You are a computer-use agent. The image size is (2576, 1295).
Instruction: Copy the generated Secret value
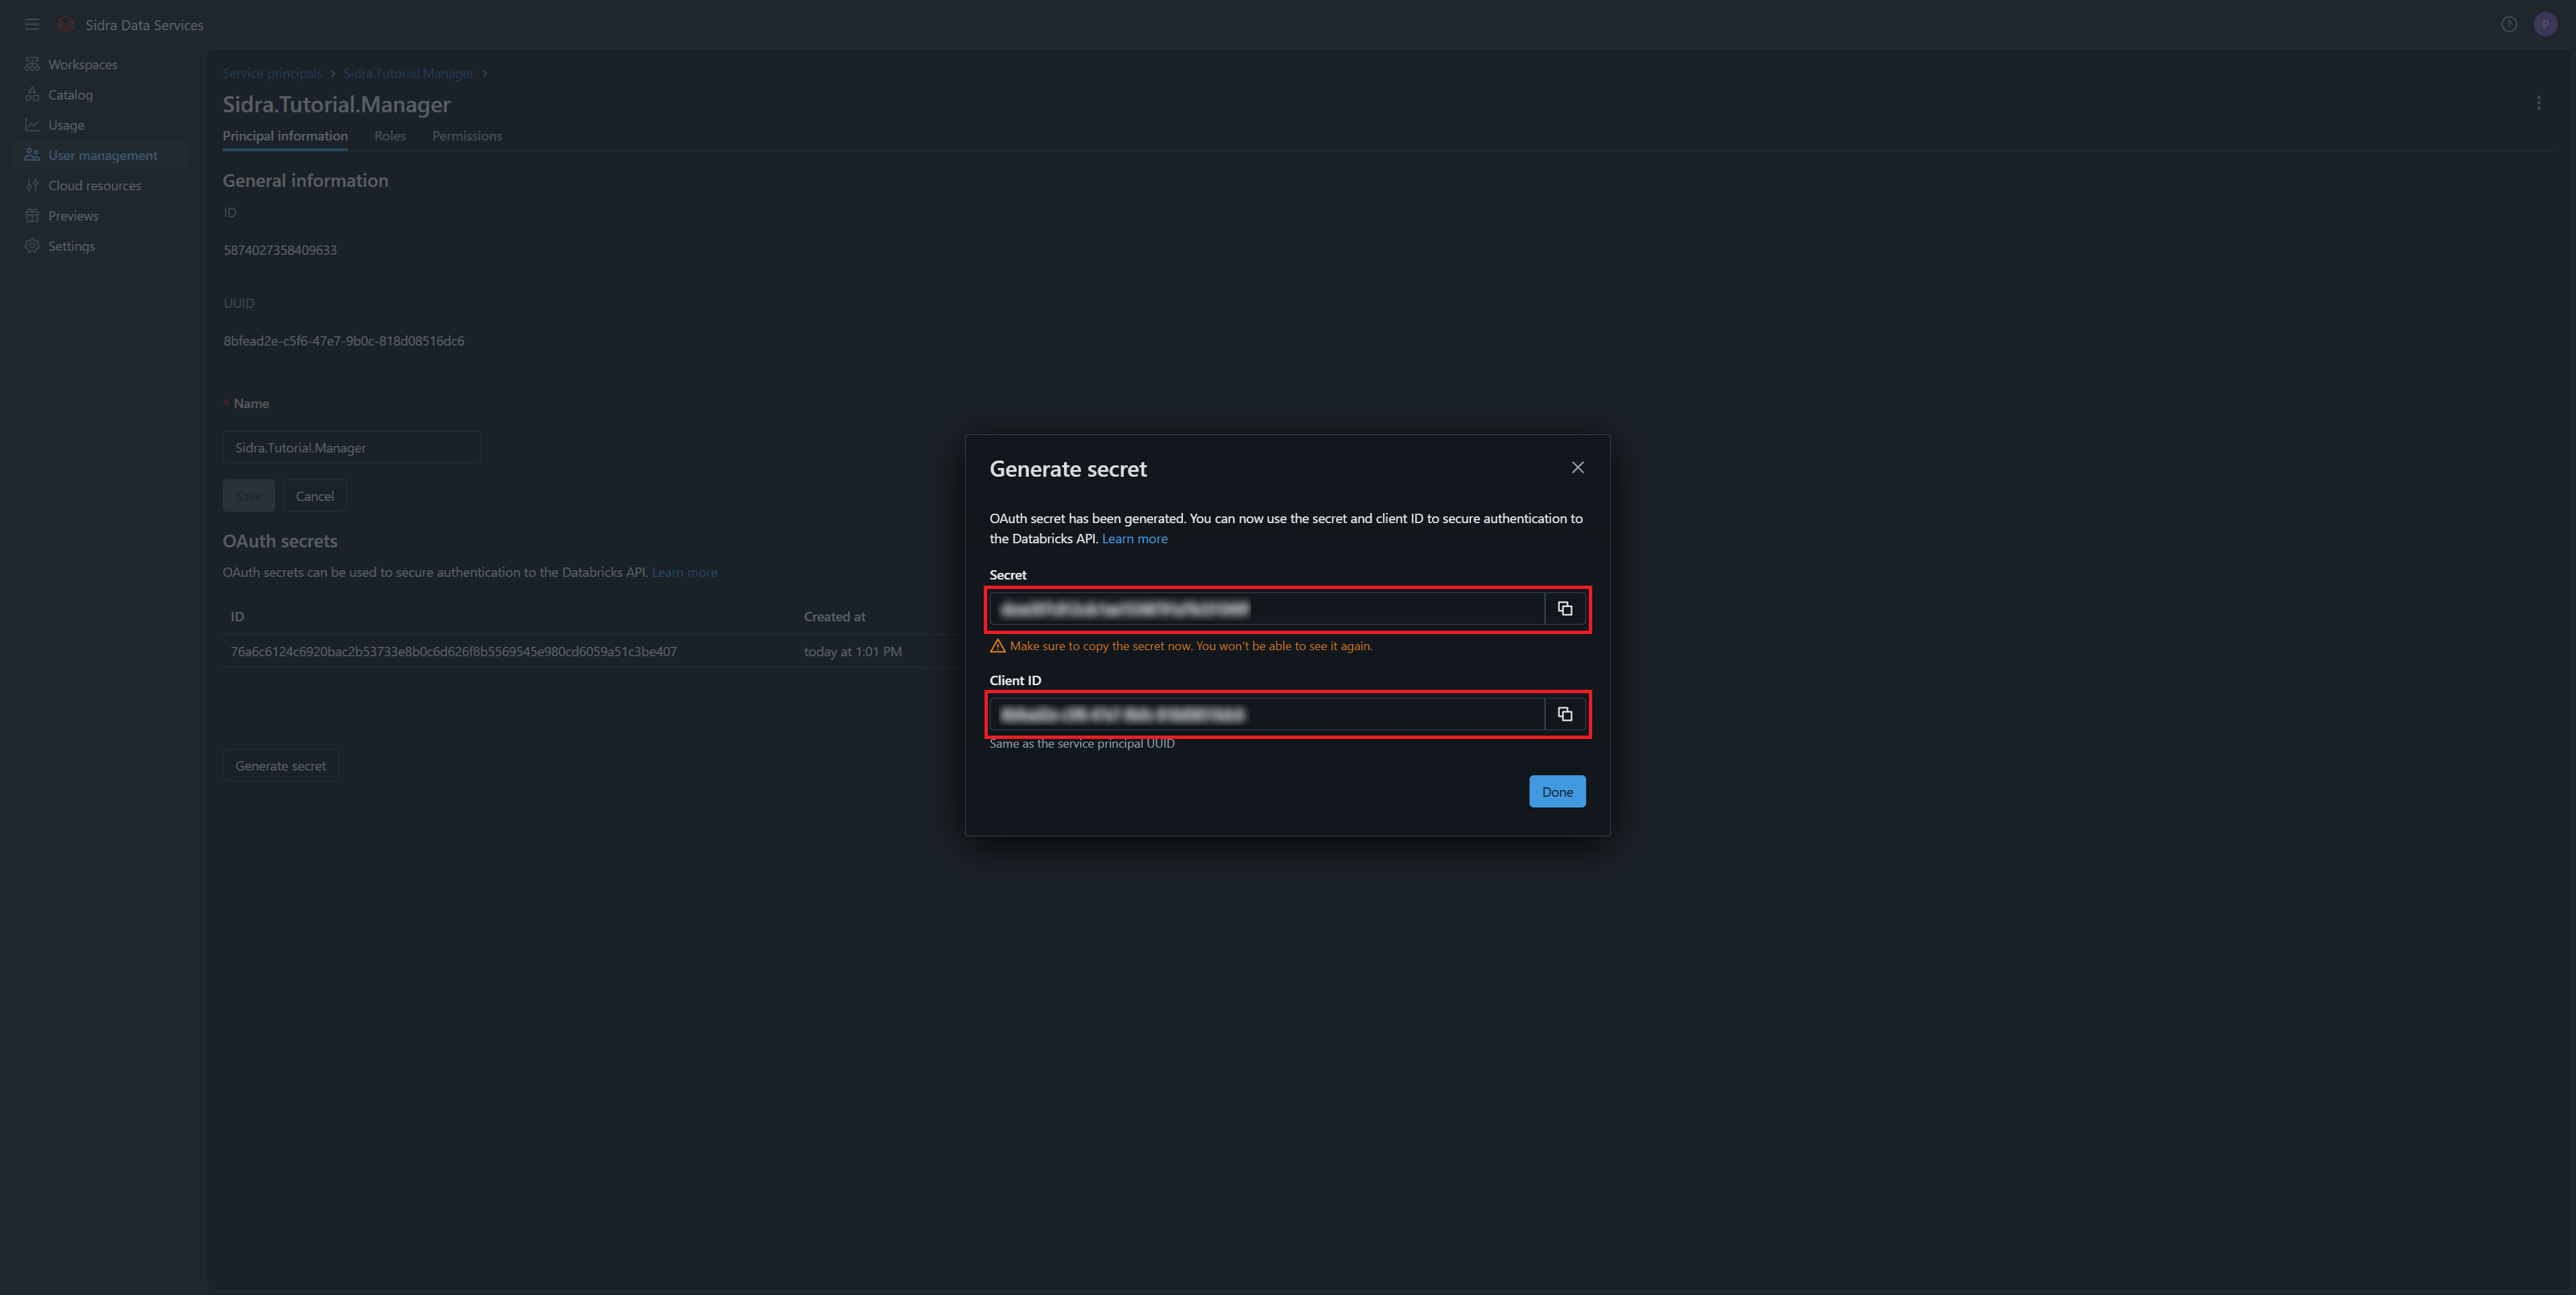coord(1564,609)
